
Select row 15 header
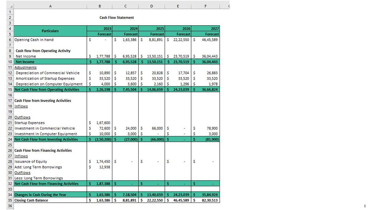pos(10,90)
